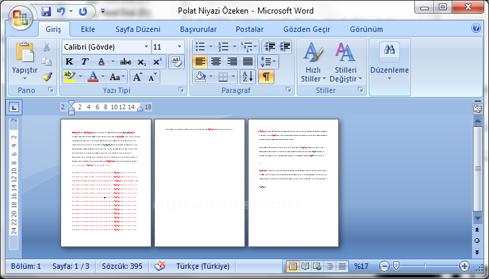Expand numbered list style options
Viewport: 489px width, 279px height.
[234, 47]
